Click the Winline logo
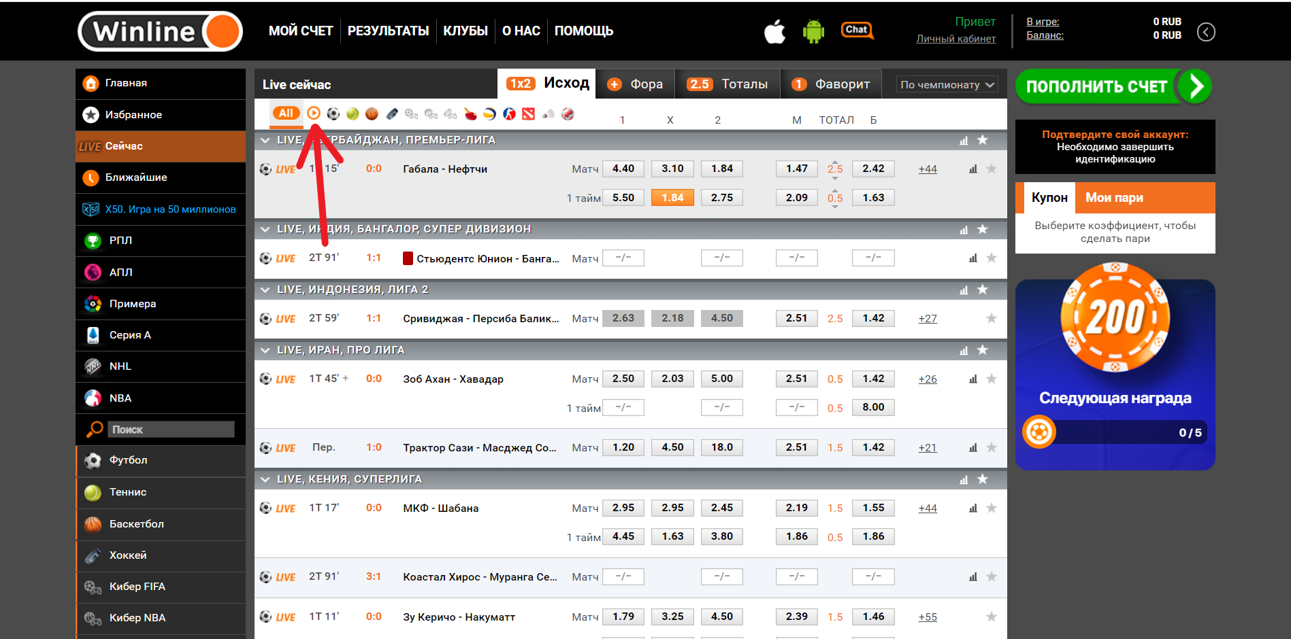This screenshot has width=1291, height=639. tap(161, 31)
